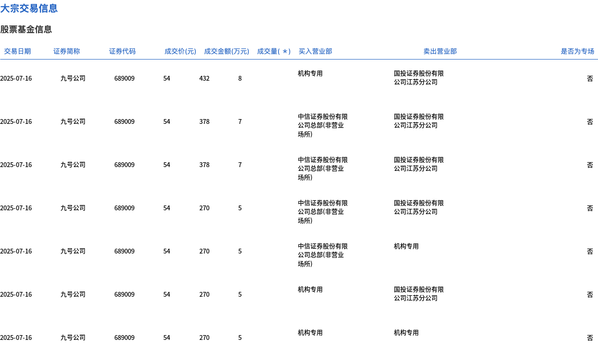Click the 432 transaction amount cell
The image size is (598, 362).
click(x=204, y=78)
